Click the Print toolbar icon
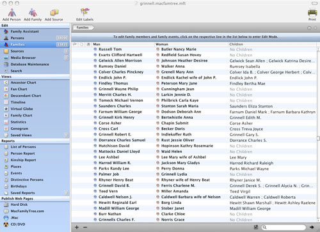This screenshot has width=320, height=232. pos(312,15)
